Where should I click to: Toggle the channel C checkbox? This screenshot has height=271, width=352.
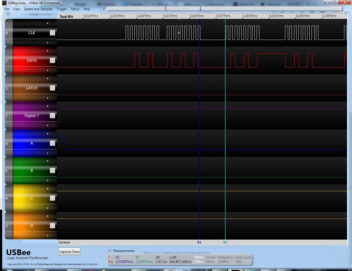click(x=52, y=198)
